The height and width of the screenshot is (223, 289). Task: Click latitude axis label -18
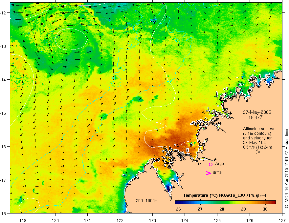3,213
